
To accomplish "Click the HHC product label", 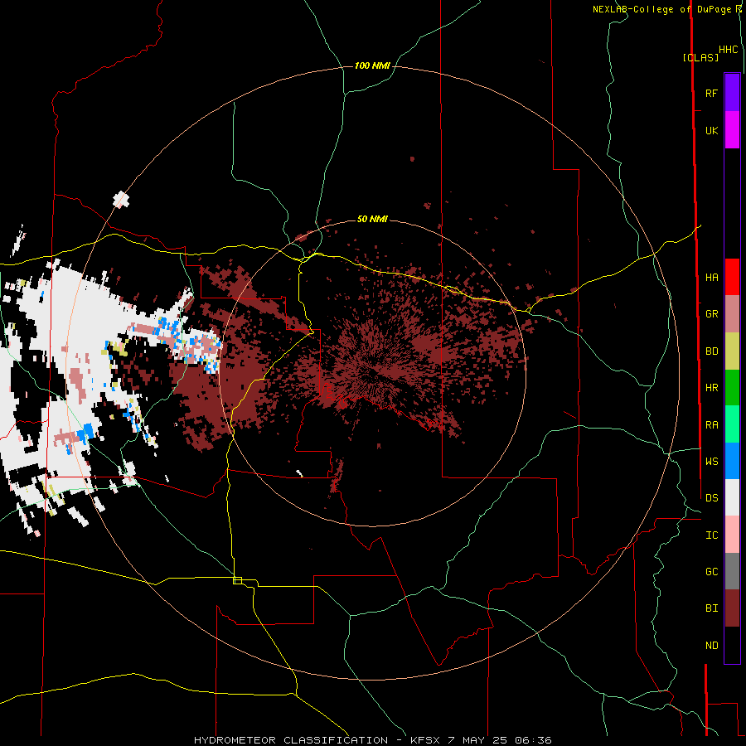I will coord(729,50).
